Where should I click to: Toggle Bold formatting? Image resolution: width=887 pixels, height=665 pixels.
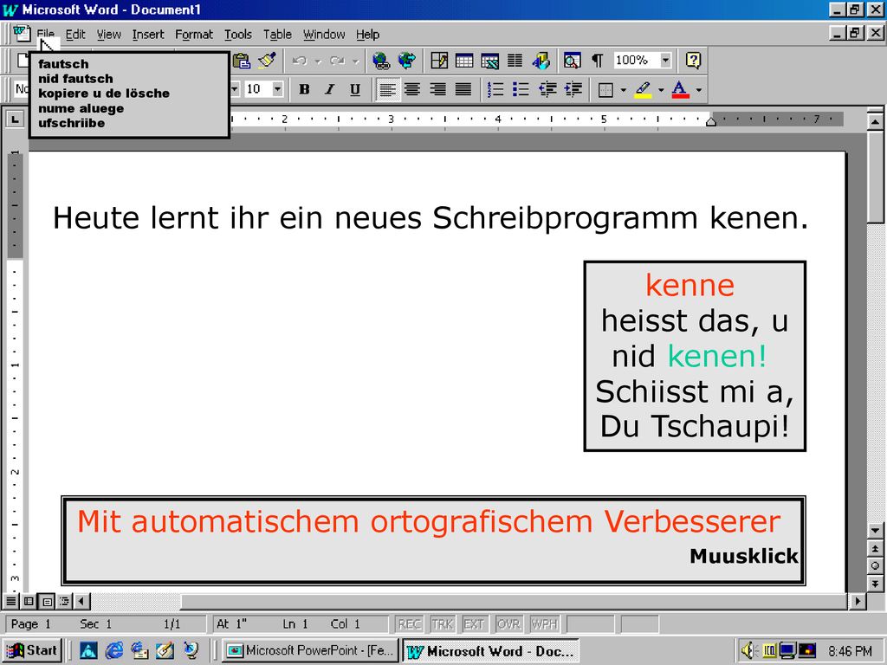[x=304, y=89]
